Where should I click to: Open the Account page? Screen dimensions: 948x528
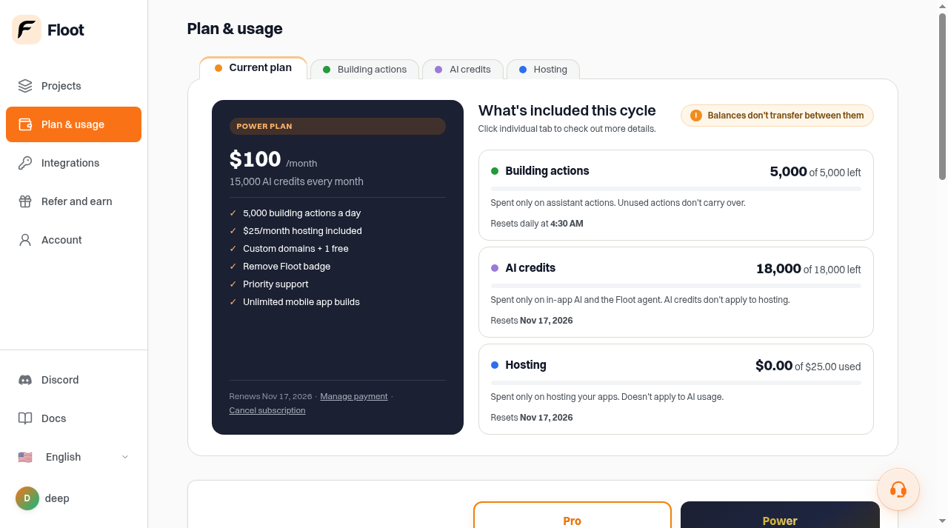[x=74, y=240]
